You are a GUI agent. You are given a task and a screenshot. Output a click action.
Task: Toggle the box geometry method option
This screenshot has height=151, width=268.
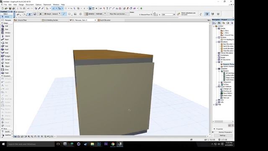click(70, 14)
